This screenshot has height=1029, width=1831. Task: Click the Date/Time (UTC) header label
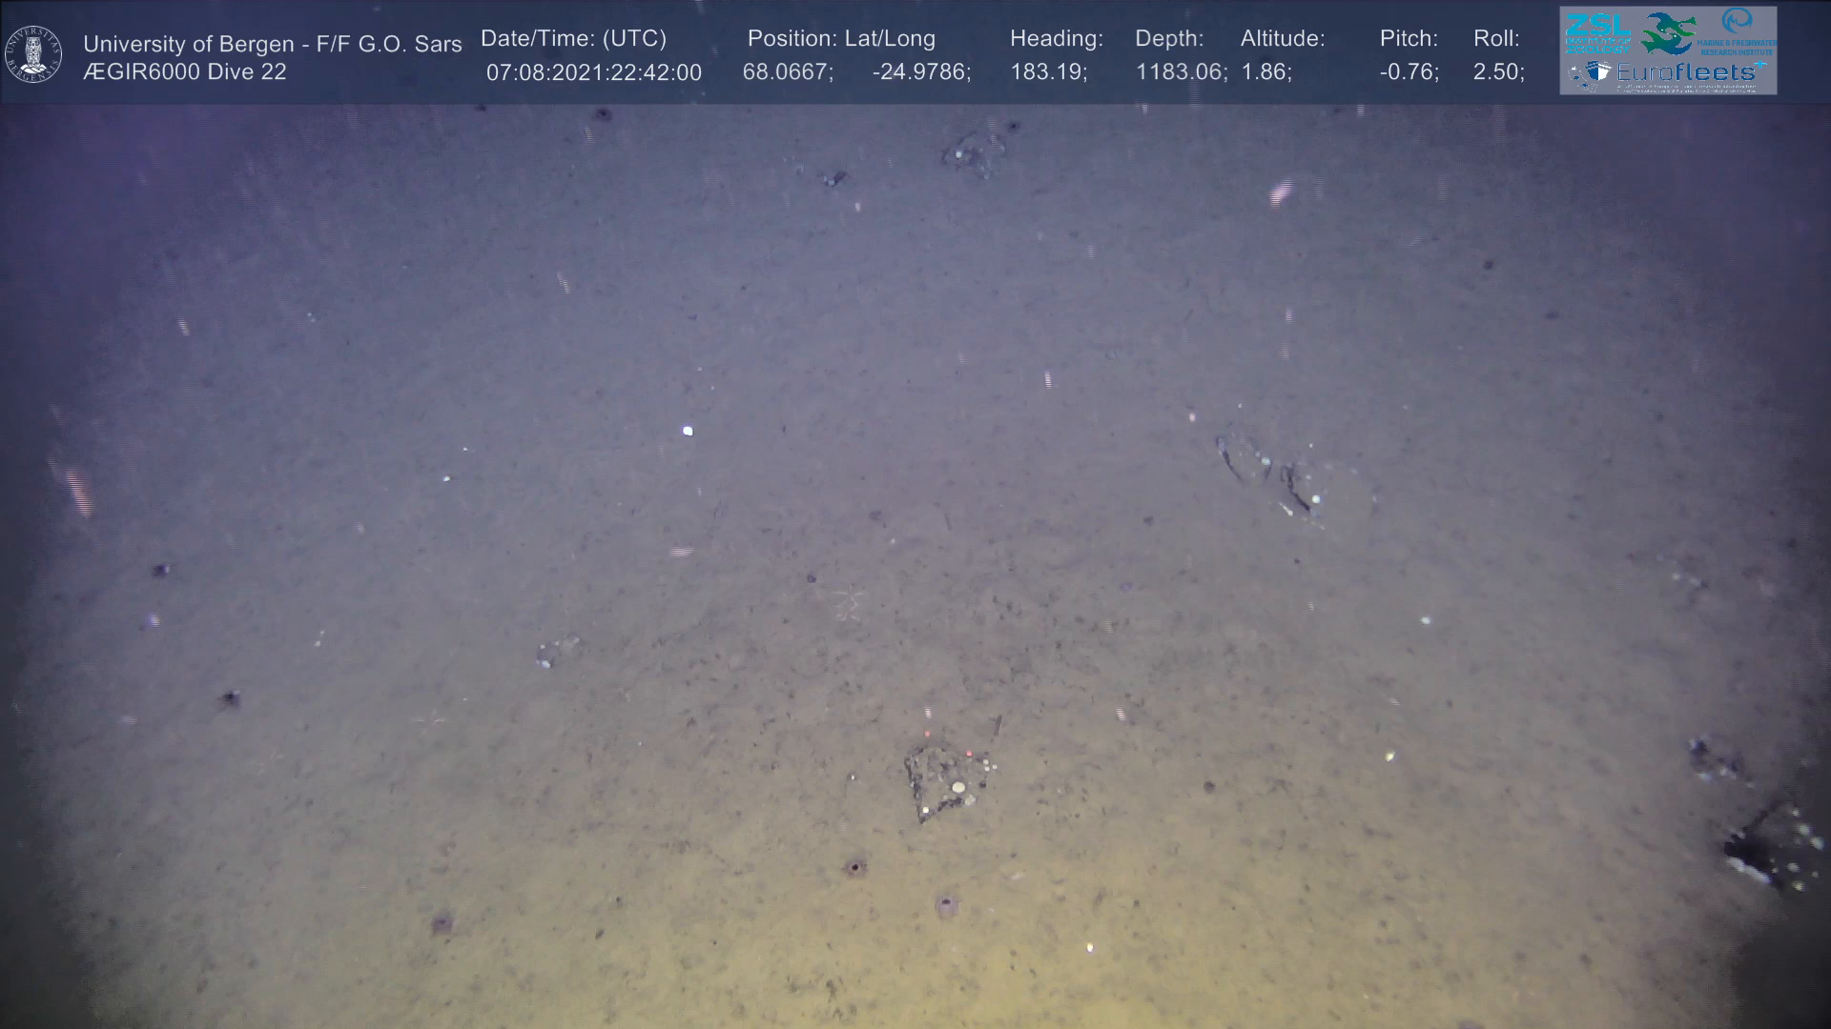point(573,39)
